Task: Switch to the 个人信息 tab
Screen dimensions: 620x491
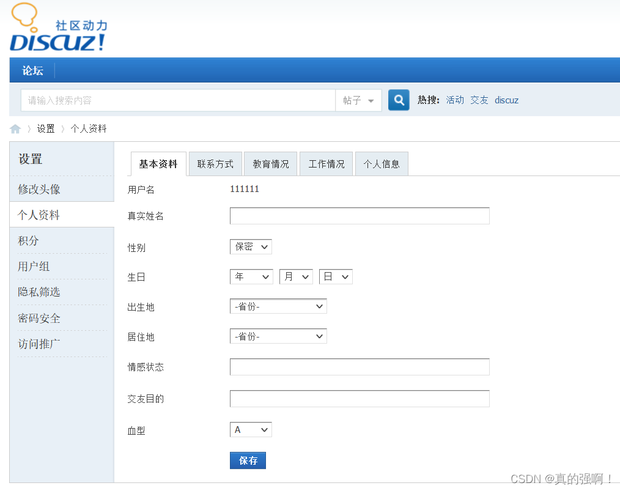Action: (x=382, y=163)
